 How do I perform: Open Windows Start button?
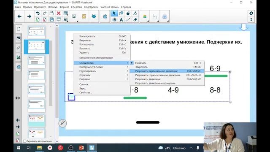click(x=19, y=148)
